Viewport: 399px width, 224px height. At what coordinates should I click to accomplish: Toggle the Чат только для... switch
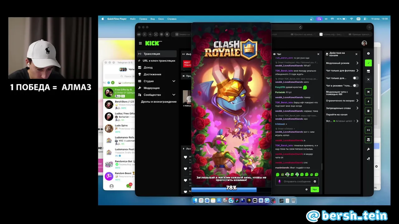pos(355,78)
